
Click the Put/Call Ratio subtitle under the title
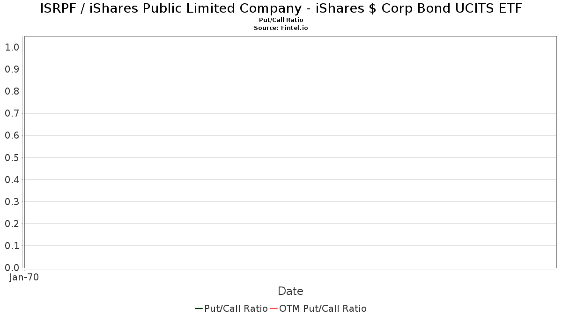click(281, 20)
